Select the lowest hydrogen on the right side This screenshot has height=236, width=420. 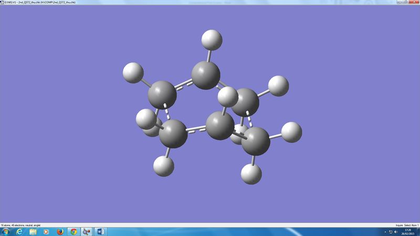click(x=251, y=174)
